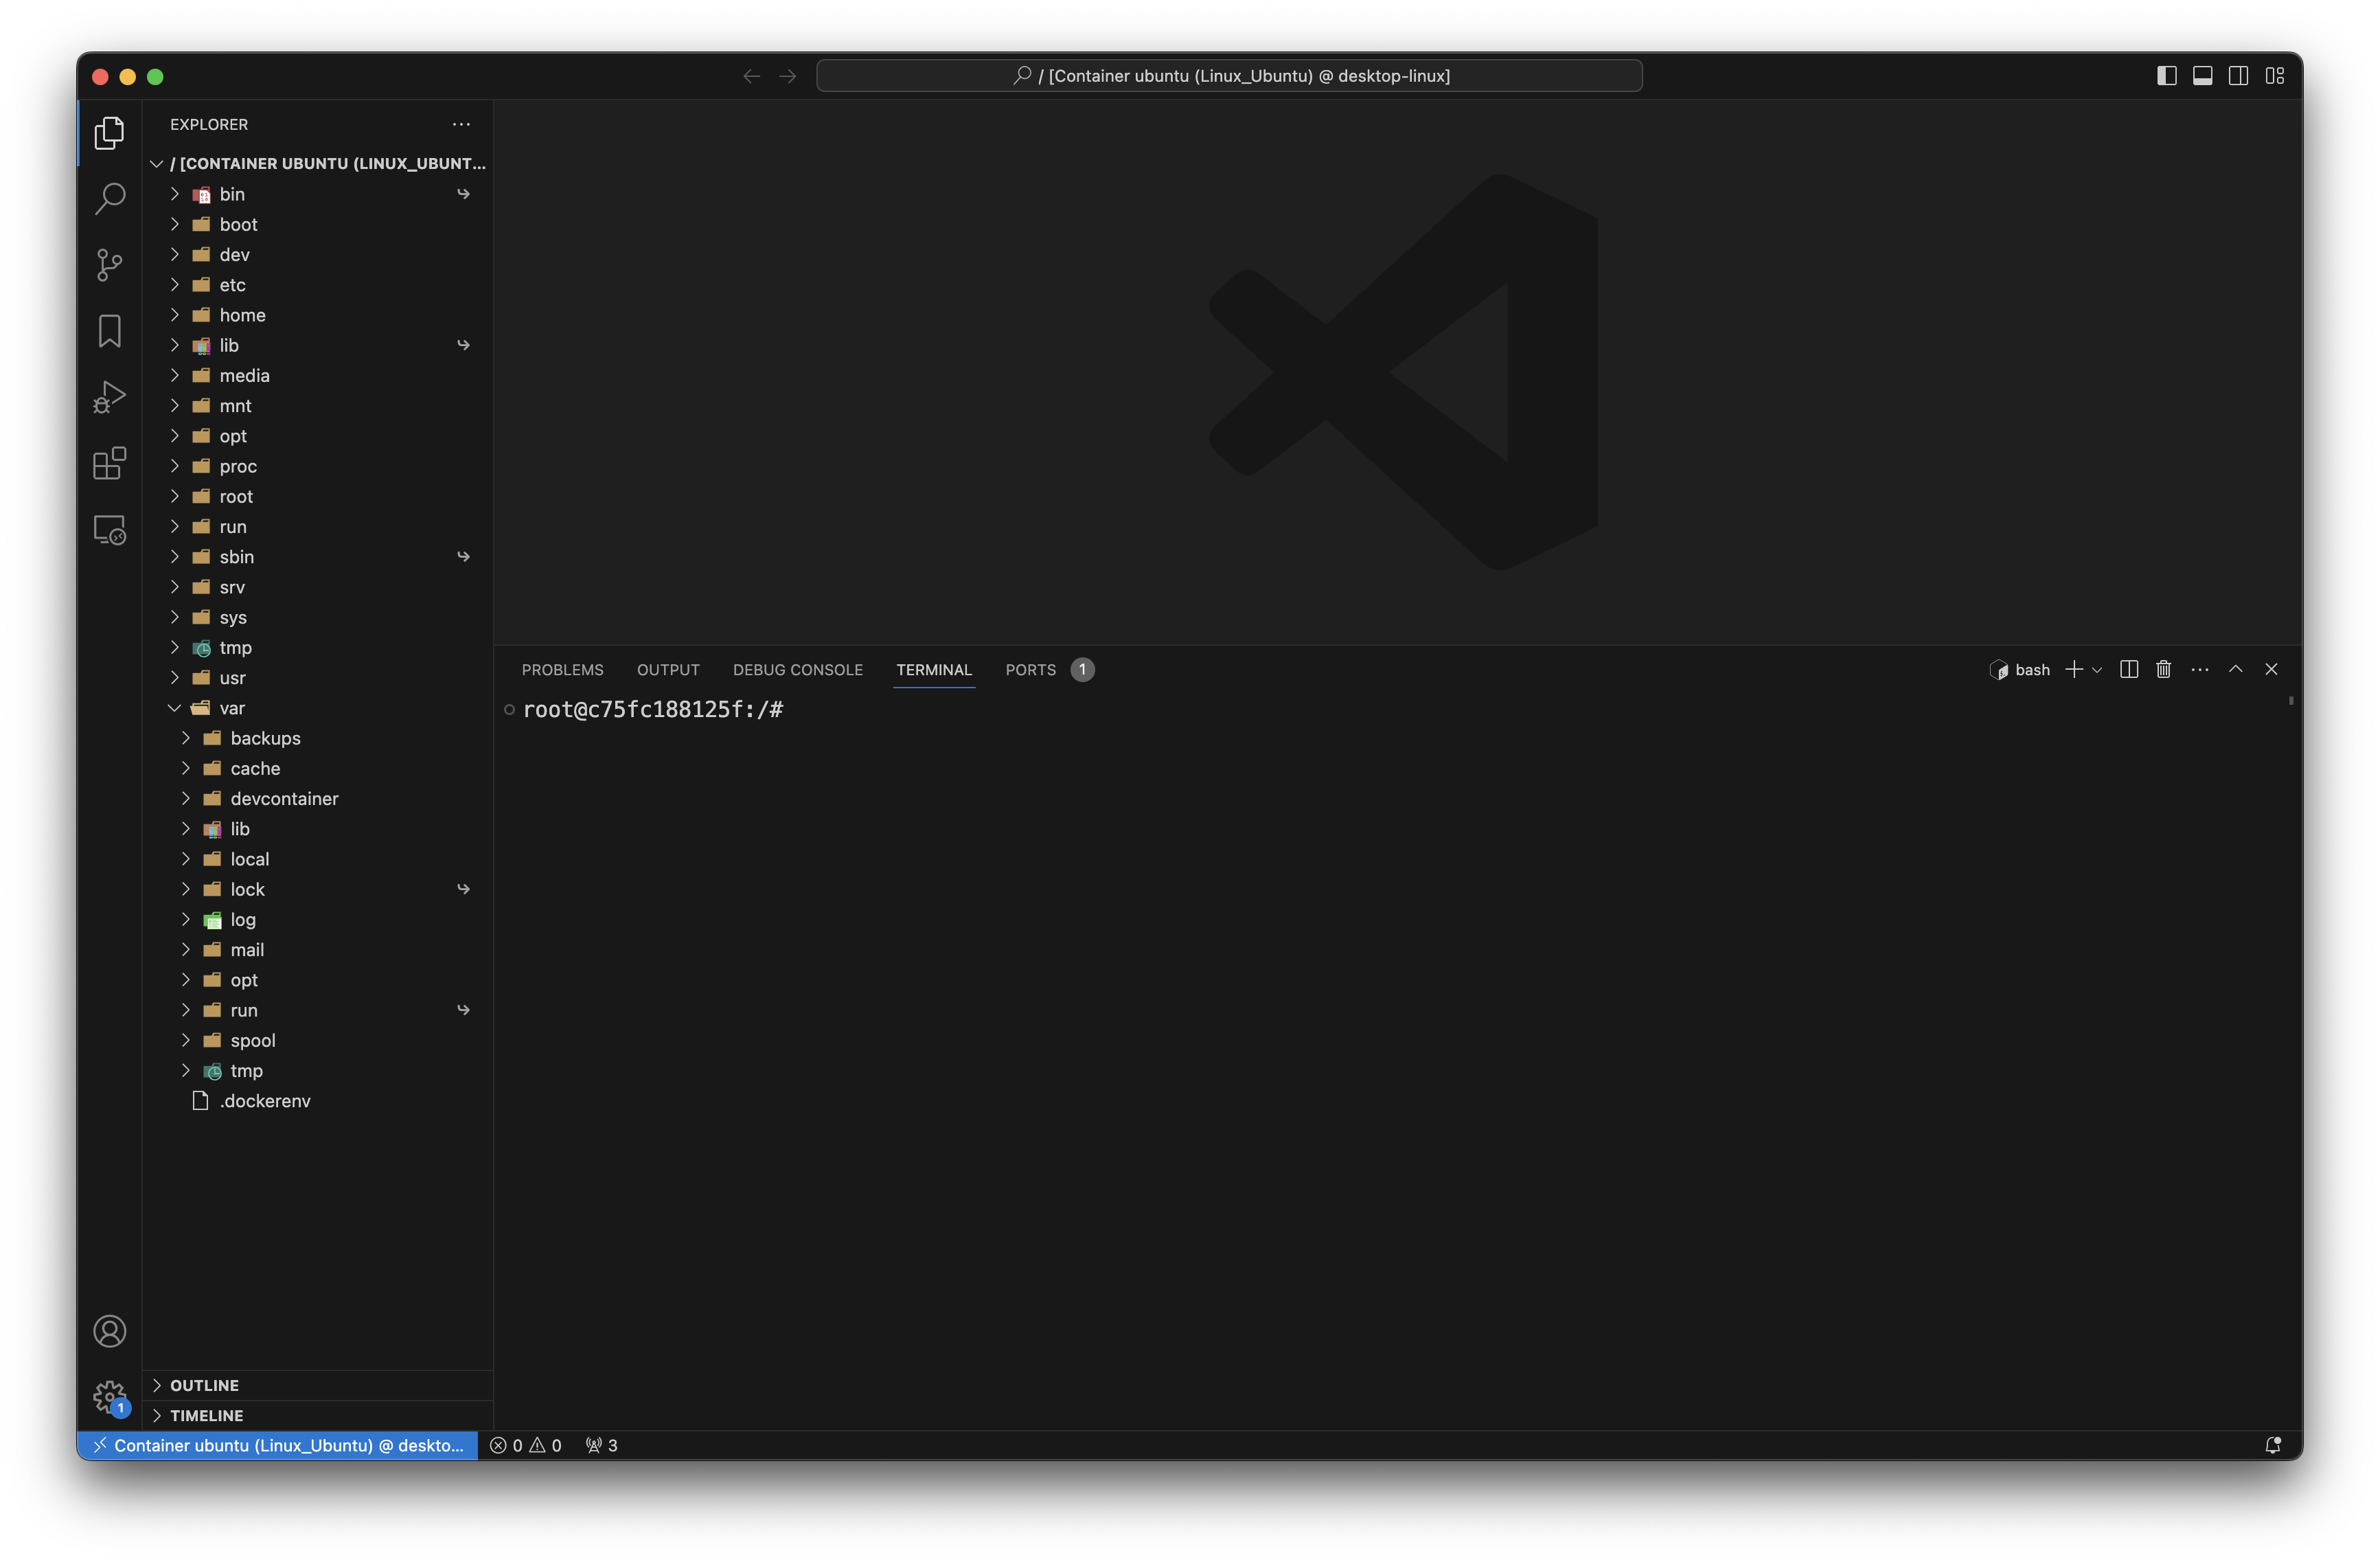2380x1562 pixels.
Task: Open errors and warnings status indicator
Action: pyautogui.click(x=526, y=1445)
